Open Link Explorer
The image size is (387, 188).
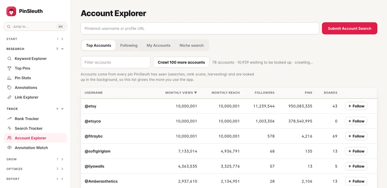[x=35, y=97]
